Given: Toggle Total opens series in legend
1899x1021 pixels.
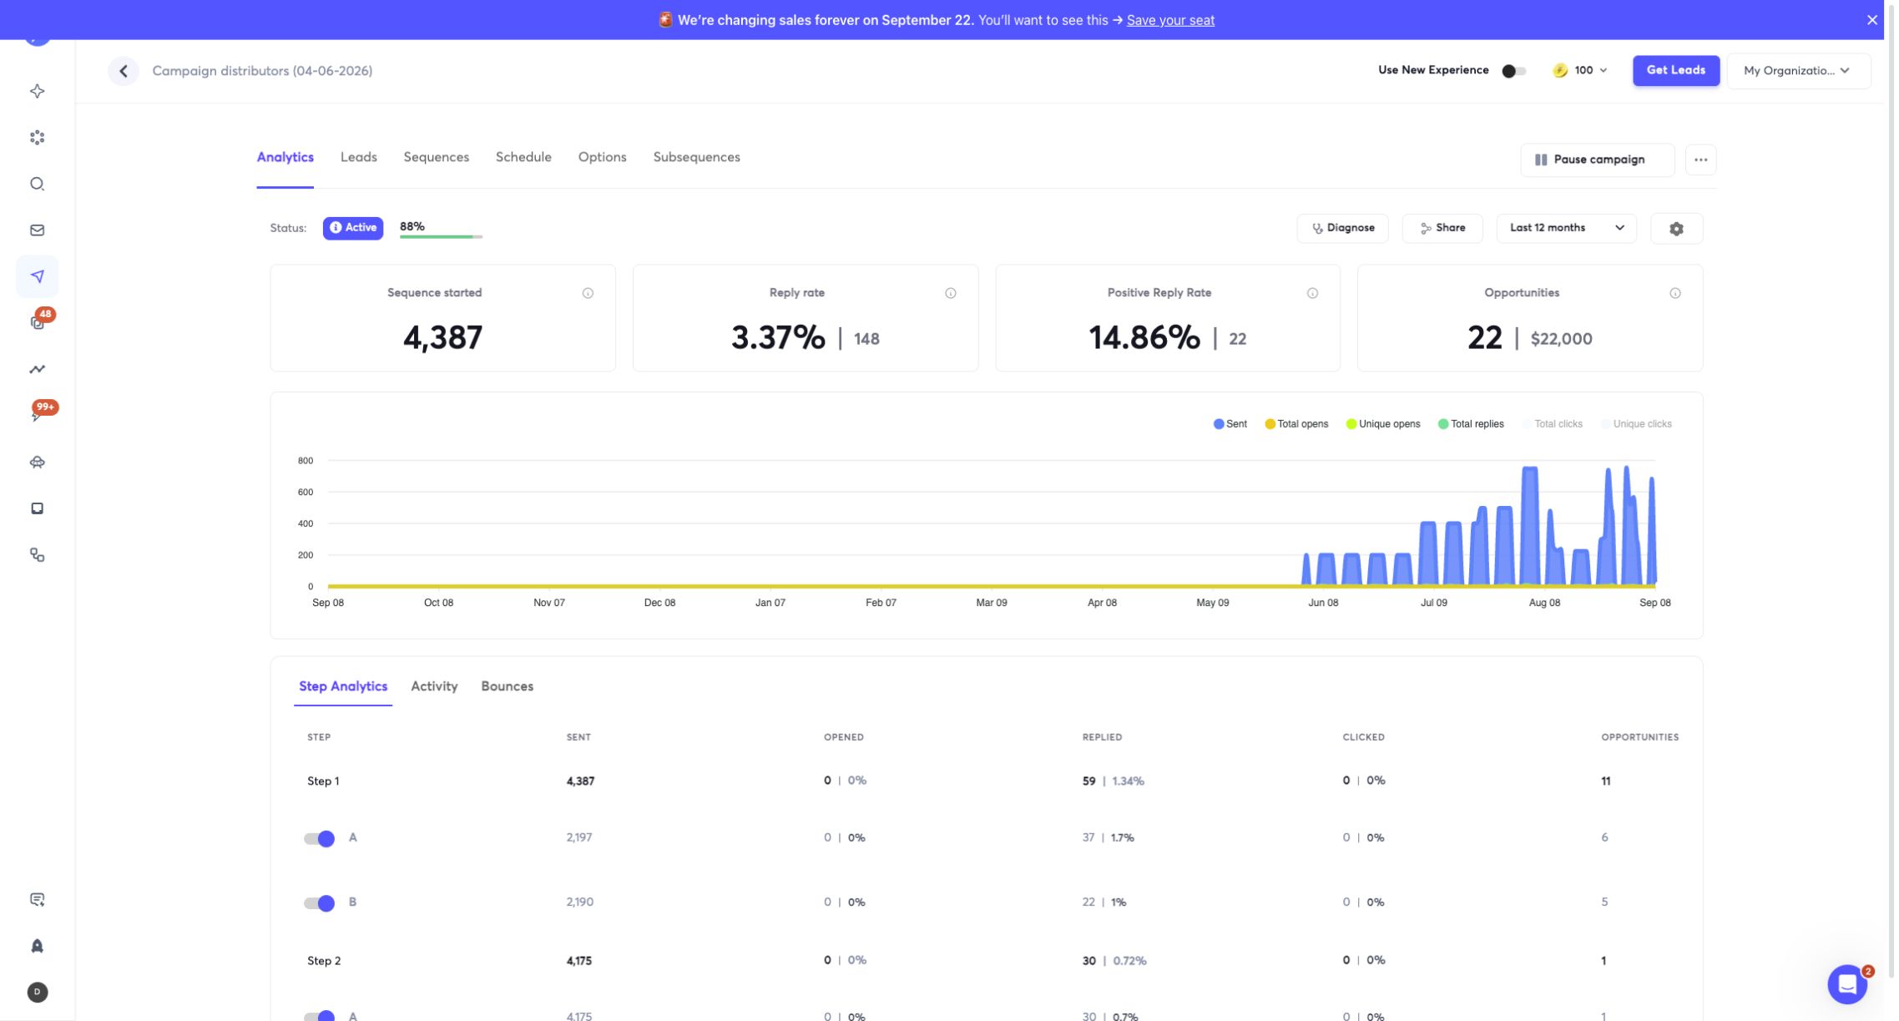Looking at the screenshot, I should point(1295,424).
